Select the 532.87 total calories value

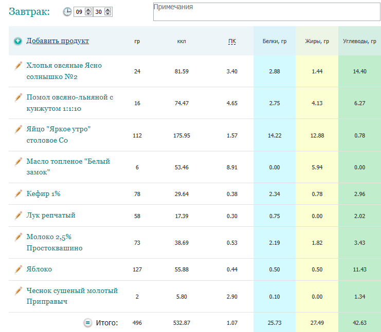pyautogui.click(x=182, y=323)
